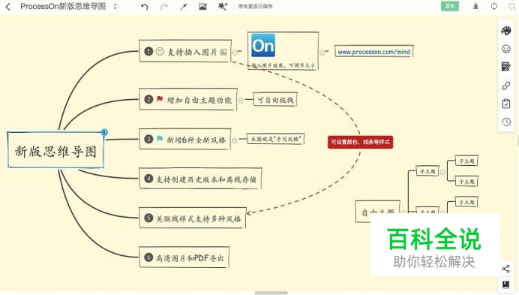Go back with the left arrow

[x=8, y=7]
